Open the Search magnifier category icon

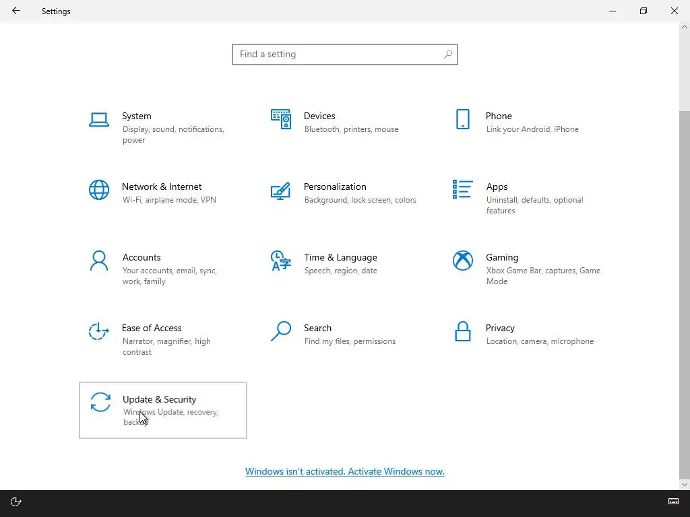[x=281, y=331]
